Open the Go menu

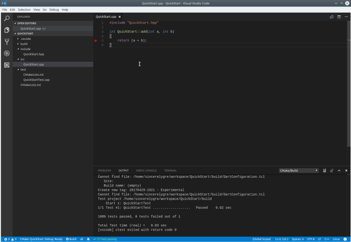pos(45,10)
